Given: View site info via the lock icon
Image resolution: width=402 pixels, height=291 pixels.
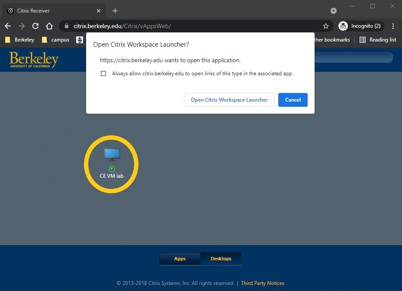Looking at the screenshot, I should point(67,26).
